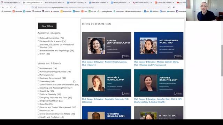The image size is (223, 125).
Task: Open Christian Douglas DrPH video thumbnail
Action: pyautogui.click(x=107, y=113)
